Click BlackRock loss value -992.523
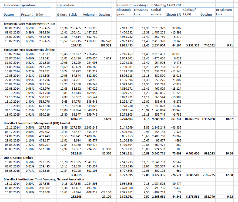Viewport: 238px width, 202px height. click(x=209, y=153)
